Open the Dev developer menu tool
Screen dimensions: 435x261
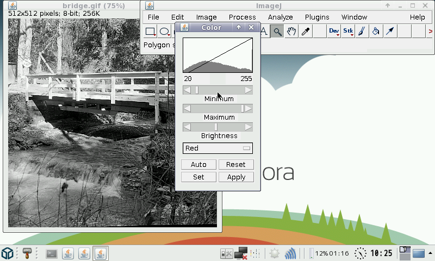tap(334, 32)
